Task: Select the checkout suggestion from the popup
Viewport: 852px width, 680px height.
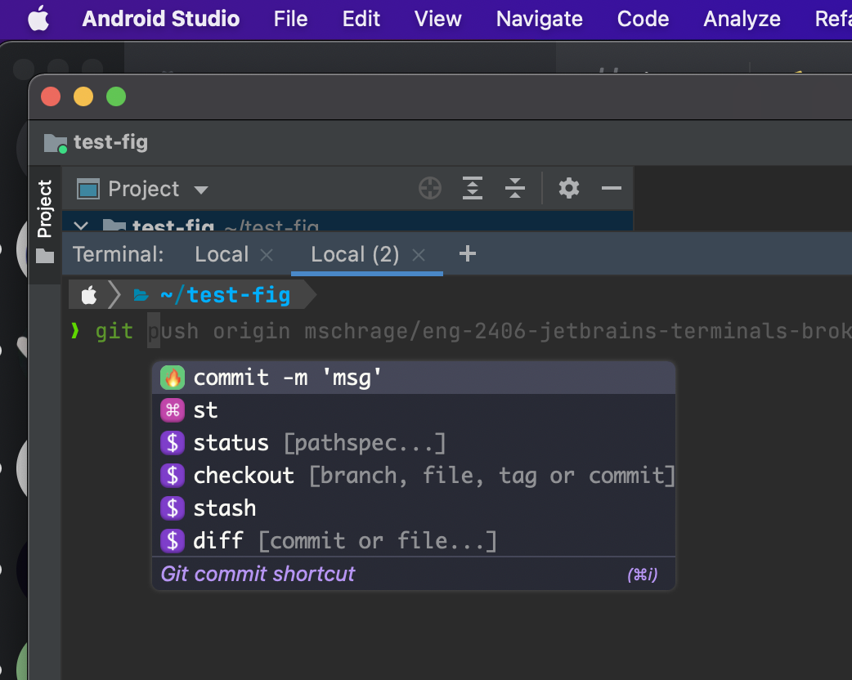Action: pos(244,475)
